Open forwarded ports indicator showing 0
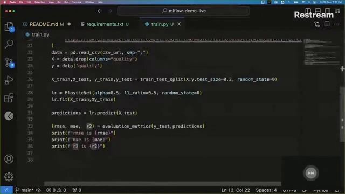 pos(77,190)
